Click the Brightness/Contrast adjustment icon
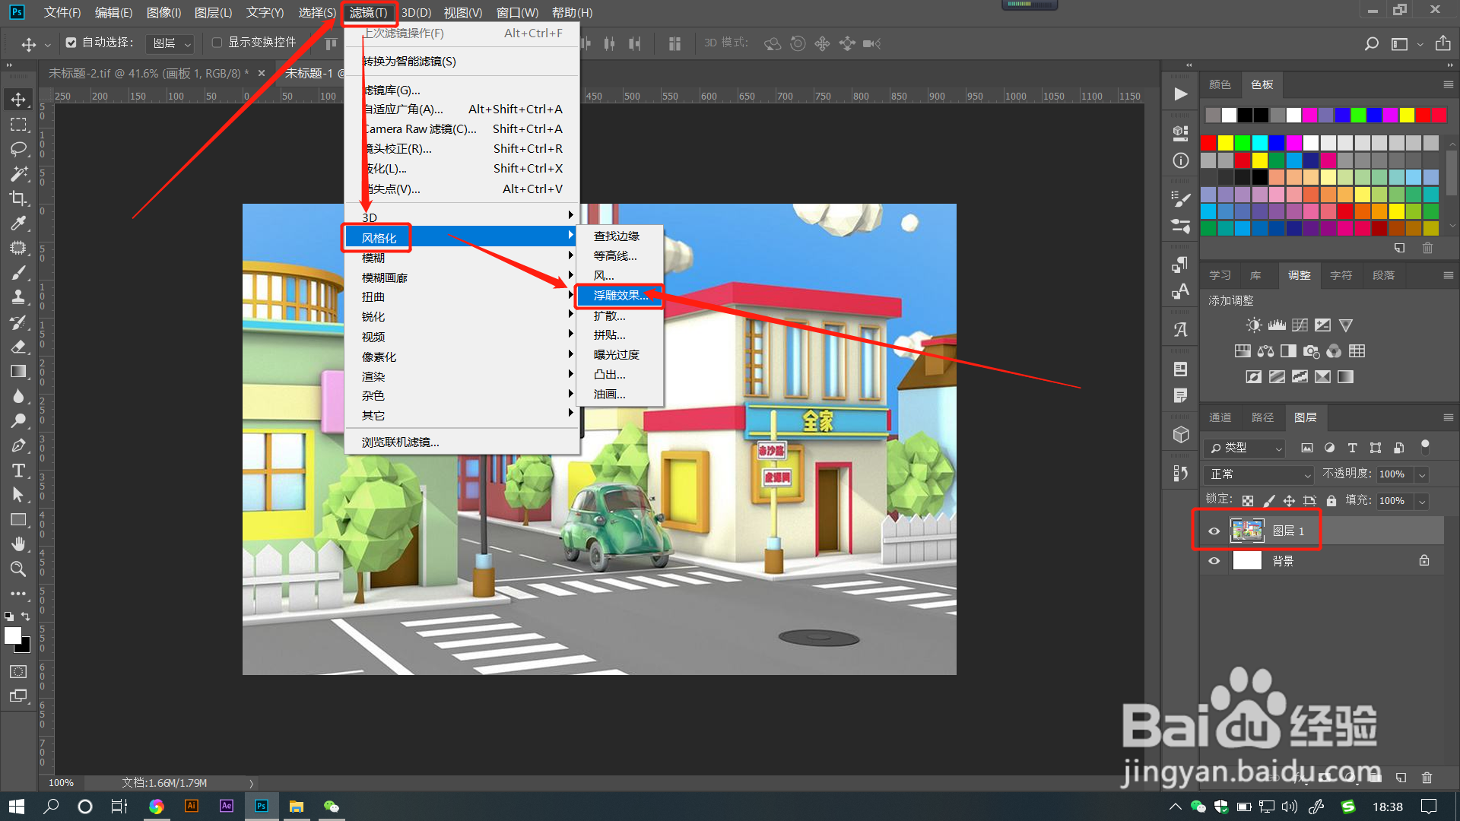Image resolution: width=1460 pixels, height=821 pixels. [1253, 325]
